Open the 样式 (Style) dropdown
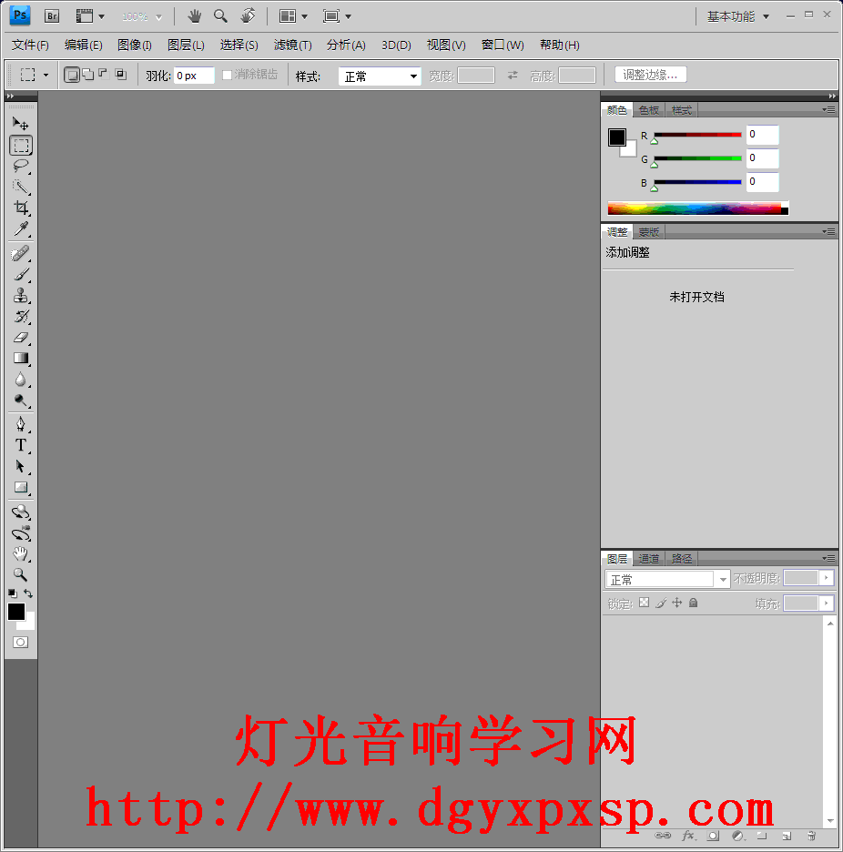Image resolution: width=843 pixels, height=852 pixels. [x=380, y=76]
